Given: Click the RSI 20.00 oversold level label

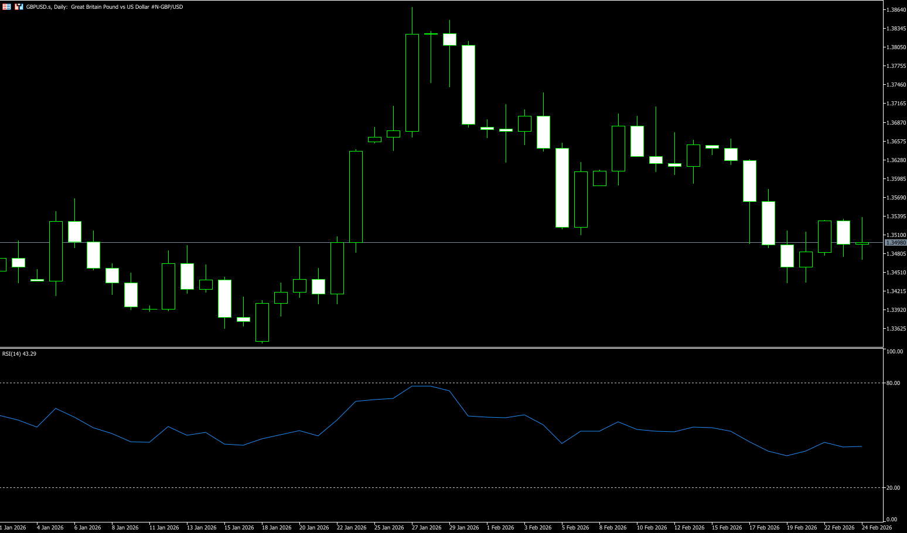Looking at the screenshot, I should pyautogui.click(x=894, y=488).
